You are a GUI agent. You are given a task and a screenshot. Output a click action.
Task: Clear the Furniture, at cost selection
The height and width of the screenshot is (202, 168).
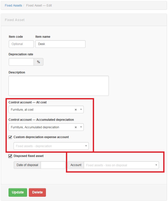click(x=76, y=110)
